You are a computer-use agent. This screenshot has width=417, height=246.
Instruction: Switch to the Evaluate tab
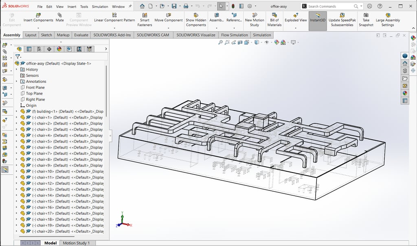click(x=81, y=35)
